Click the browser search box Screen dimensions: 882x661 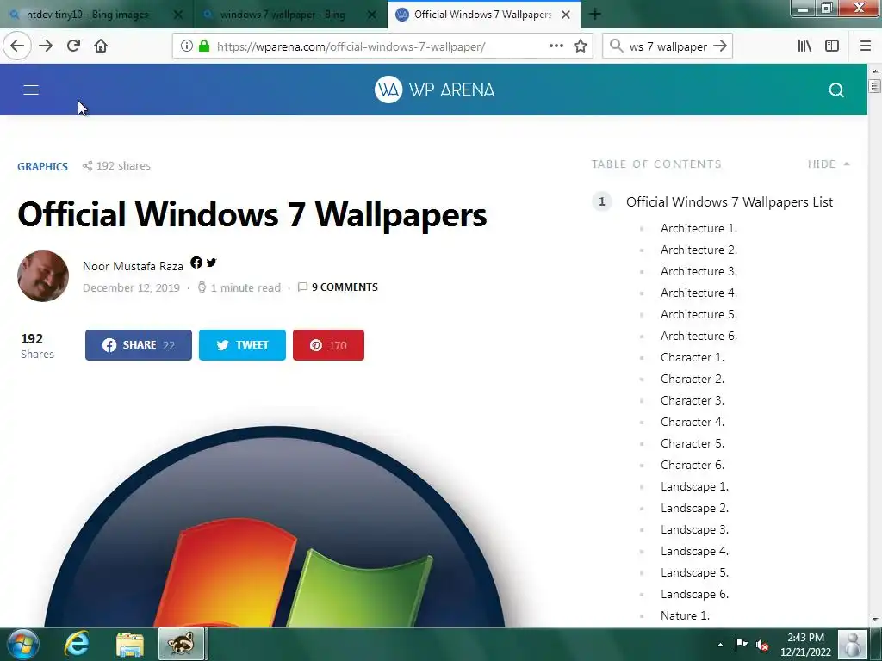668,46
